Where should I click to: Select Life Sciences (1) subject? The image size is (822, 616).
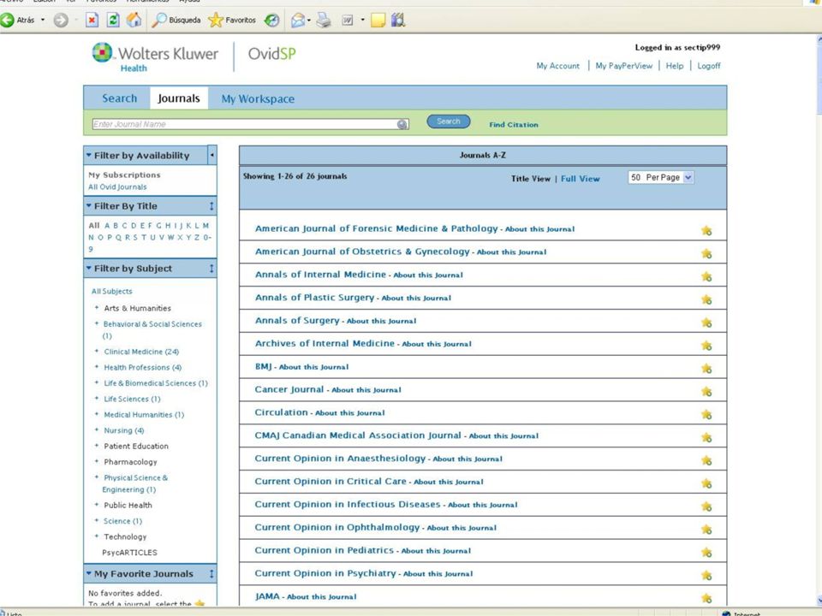point(132,400)
